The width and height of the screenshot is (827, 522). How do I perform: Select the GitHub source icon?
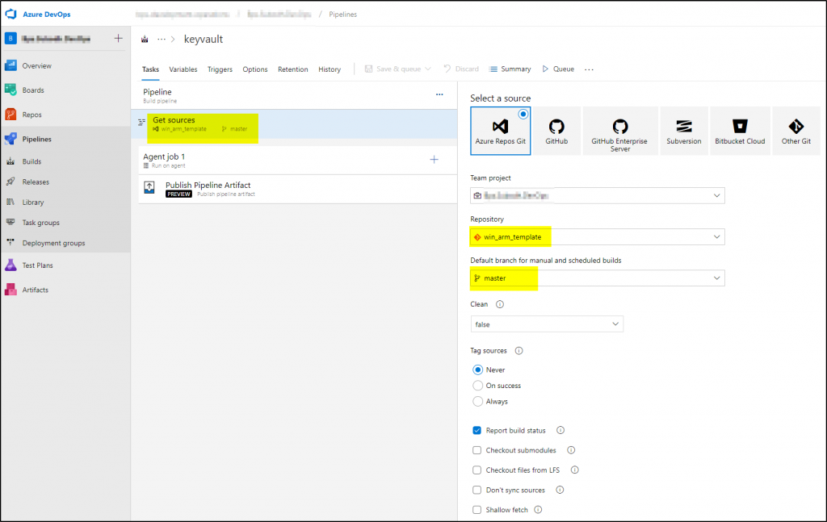point(556,131)
